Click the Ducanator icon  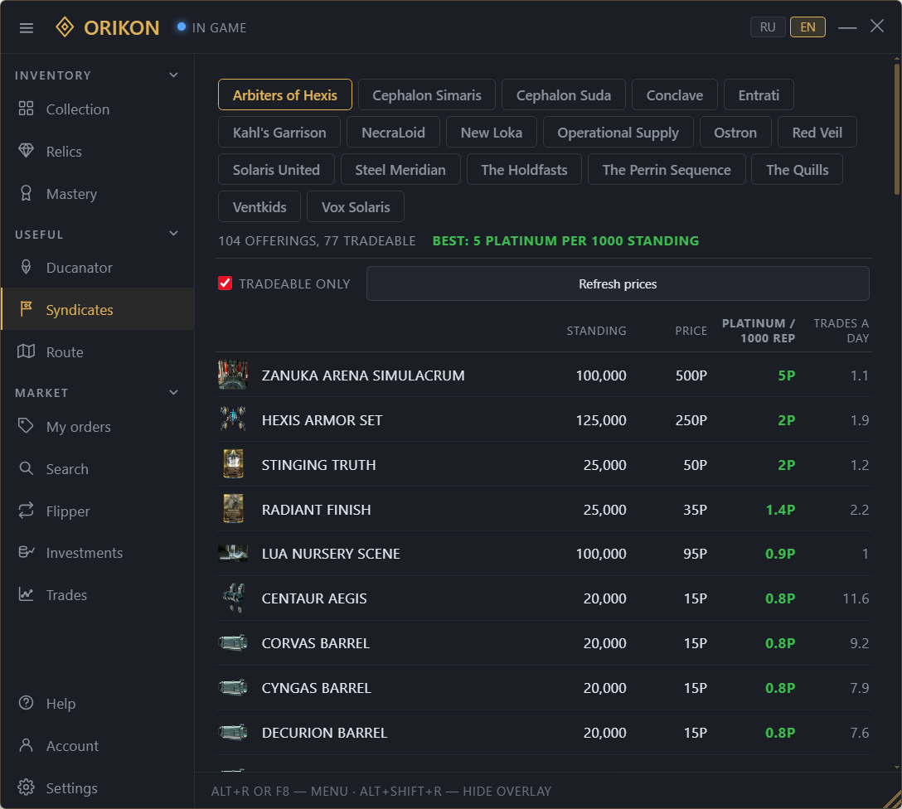coord(26,267)
